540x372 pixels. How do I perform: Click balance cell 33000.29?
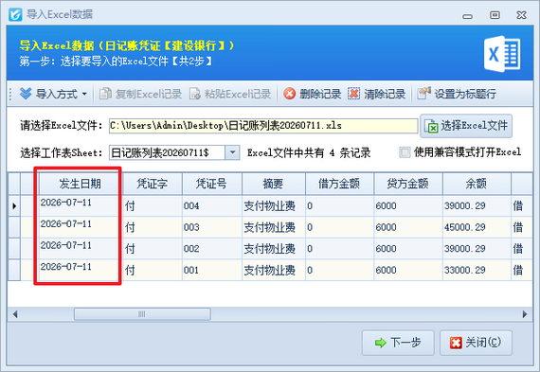tap(477, 270)
